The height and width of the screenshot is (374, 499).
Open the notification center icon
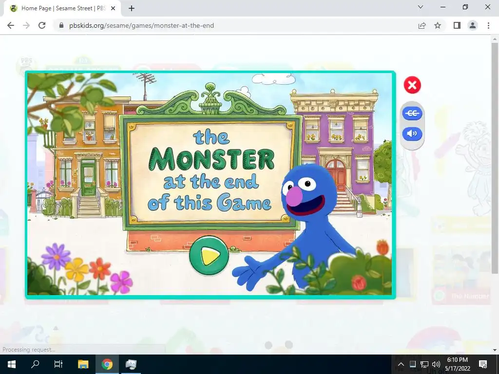coord(483,364)
